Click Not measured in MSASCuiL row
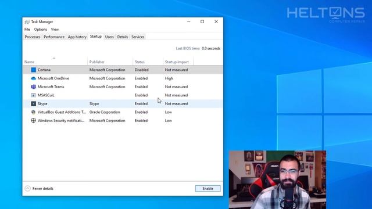 (176, 95)
